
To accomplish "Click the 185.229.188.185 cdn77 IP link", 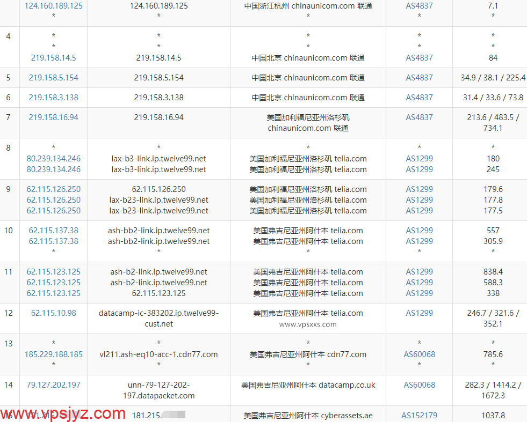I will click(53, 354).
